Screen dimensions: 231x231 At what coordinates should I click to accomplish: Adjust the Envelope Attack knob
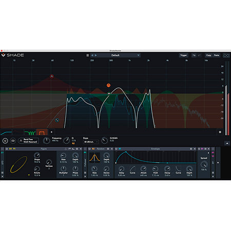[x=143, y=169]
